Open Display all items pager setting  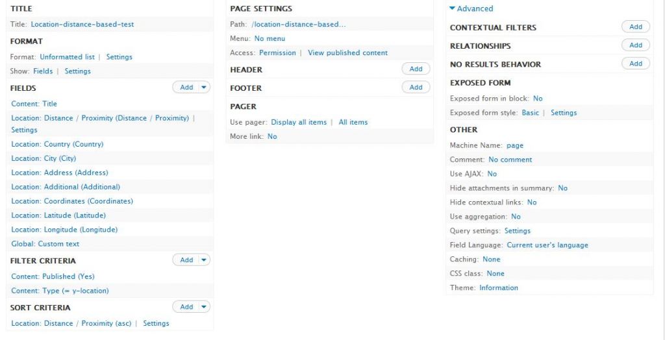tap(299, 122)
